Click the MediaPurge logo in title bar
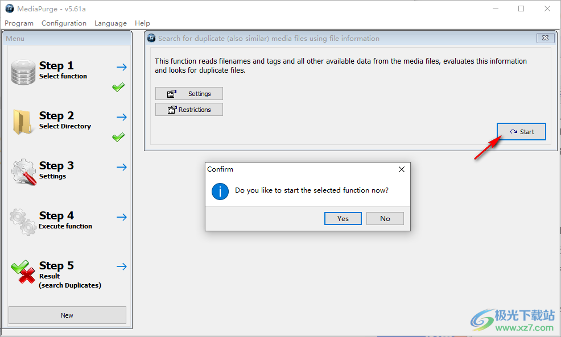Image resolution: width=561 pixels, height=337 pixels. click(x=9, y=9)
